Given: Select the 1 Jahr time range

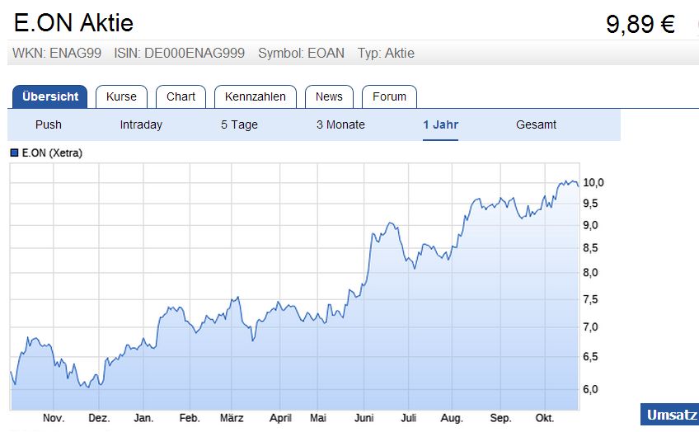Looking at the screenshot, I should (440, 124).
